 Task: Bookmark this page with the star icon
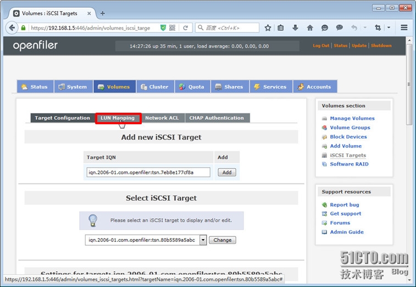268,27
